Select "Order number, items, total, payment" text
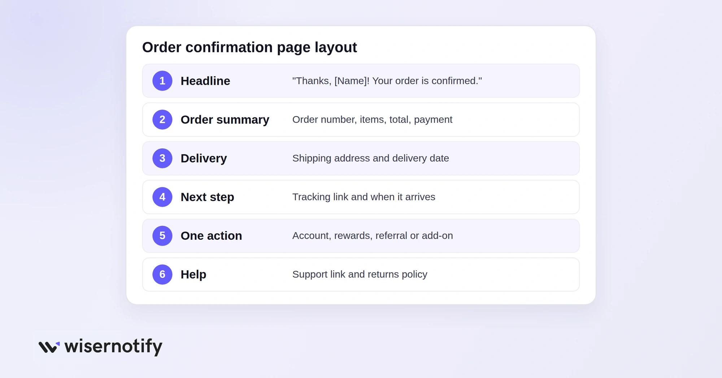The image size is (722, 378). pos(372,120)
